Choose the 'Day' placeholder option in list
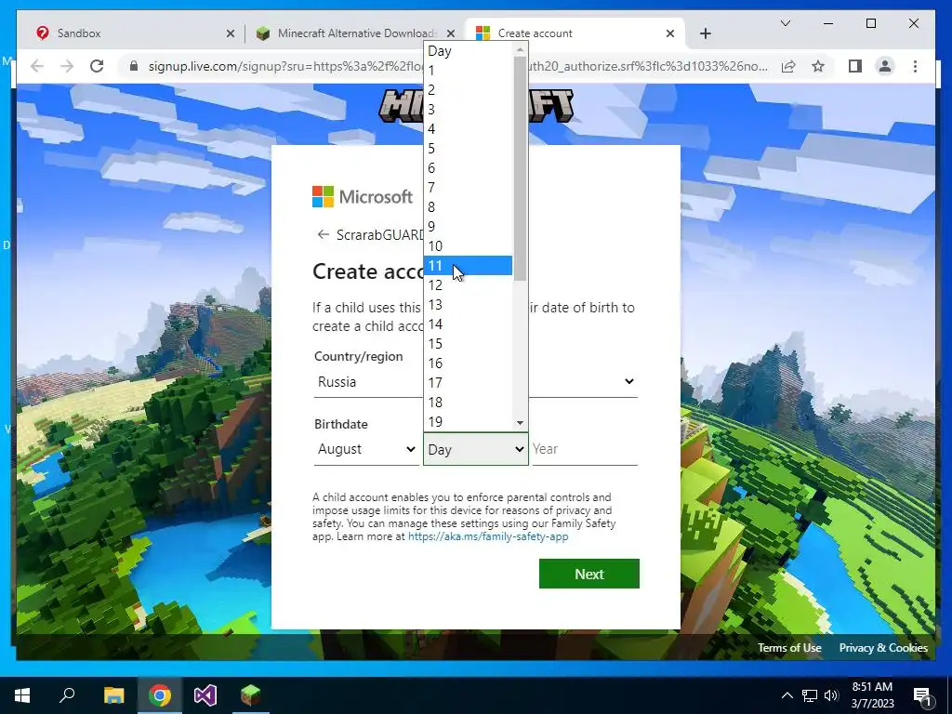952x714 pixels. [468, 51]
